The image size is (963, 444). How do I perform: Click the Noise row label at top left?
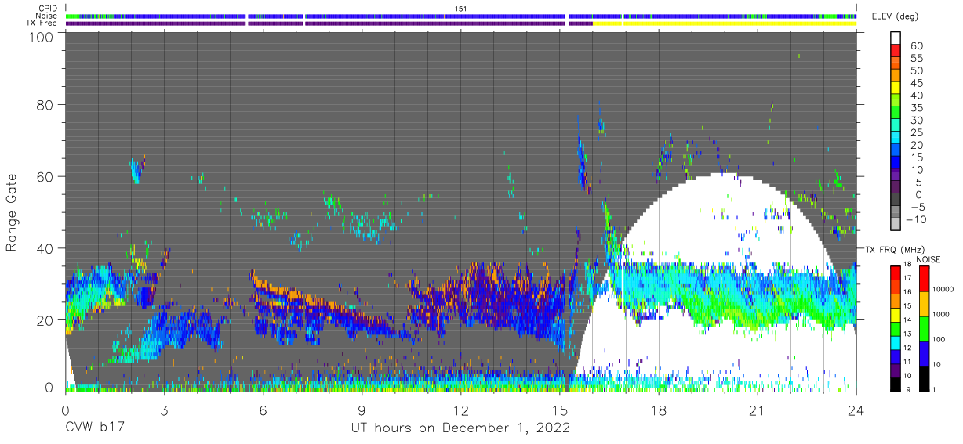point(45,16)
